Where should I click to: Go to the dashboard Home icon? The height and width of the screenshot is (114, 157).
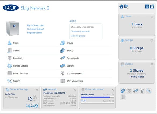point(122,6)
